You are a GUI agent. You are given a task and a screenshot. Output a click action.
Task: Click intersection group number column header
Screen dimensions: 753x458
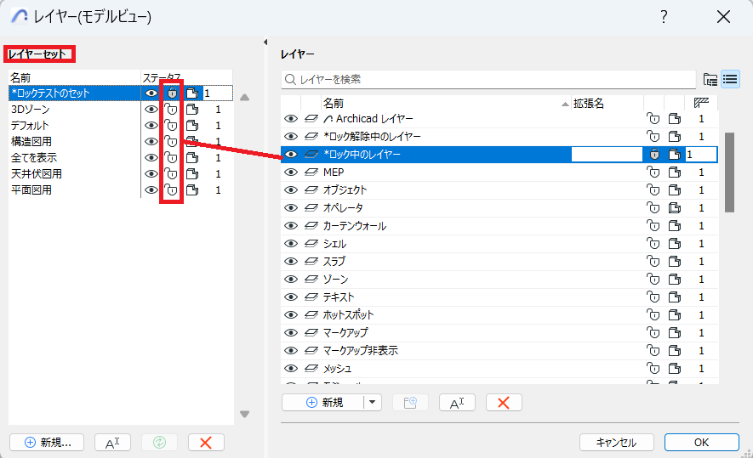[702, 103]
